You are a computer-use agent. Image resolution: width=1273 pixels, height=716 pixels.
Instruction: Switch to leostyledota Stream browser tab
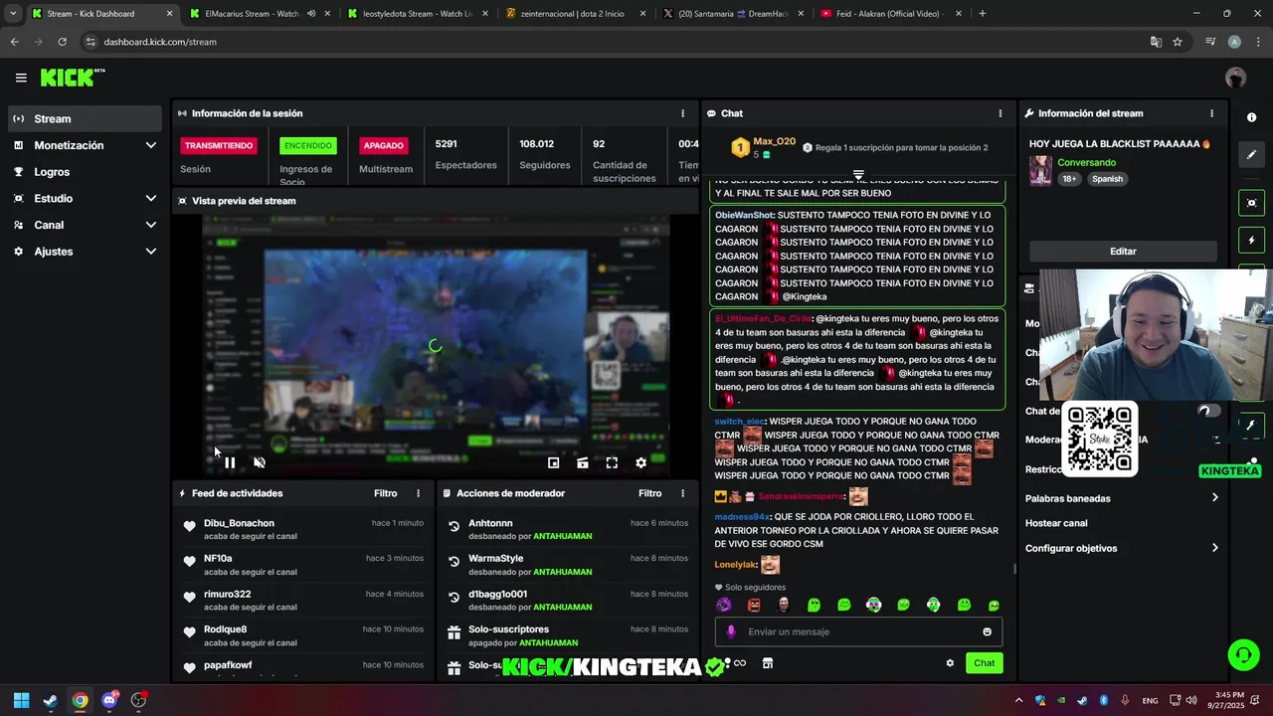pyautogui.click(x=418, y=14)
